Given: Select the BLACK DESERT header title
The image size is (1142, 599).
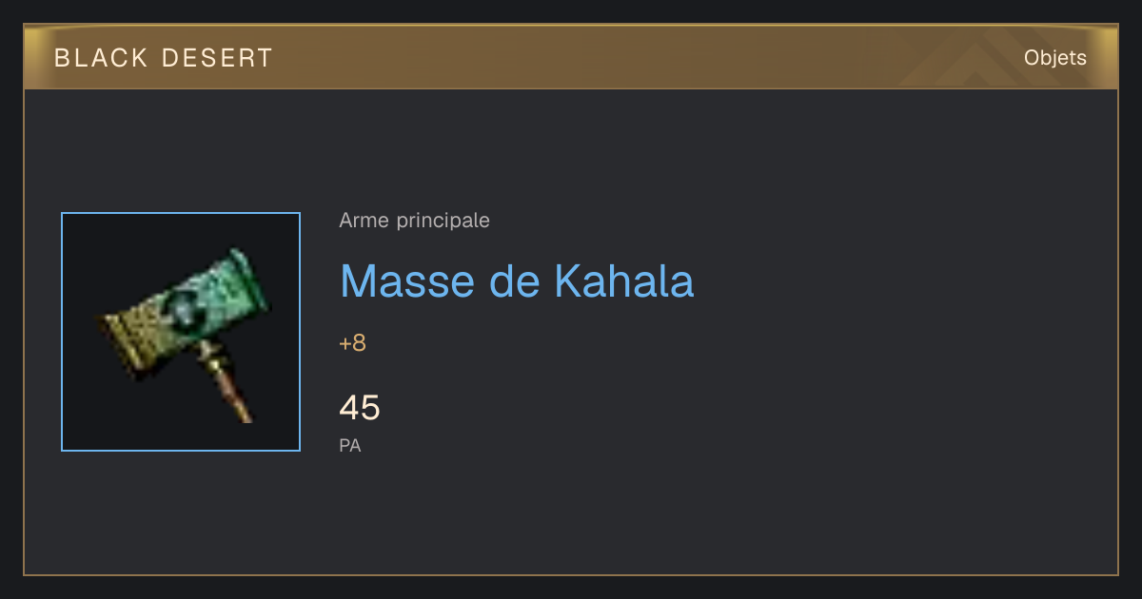Looking at the screenshot, I should pos(164,58).
